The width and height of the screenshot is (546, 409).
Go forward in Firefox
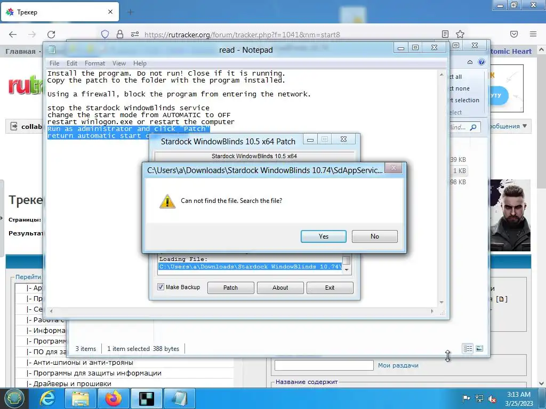click(x=32, y=34)
